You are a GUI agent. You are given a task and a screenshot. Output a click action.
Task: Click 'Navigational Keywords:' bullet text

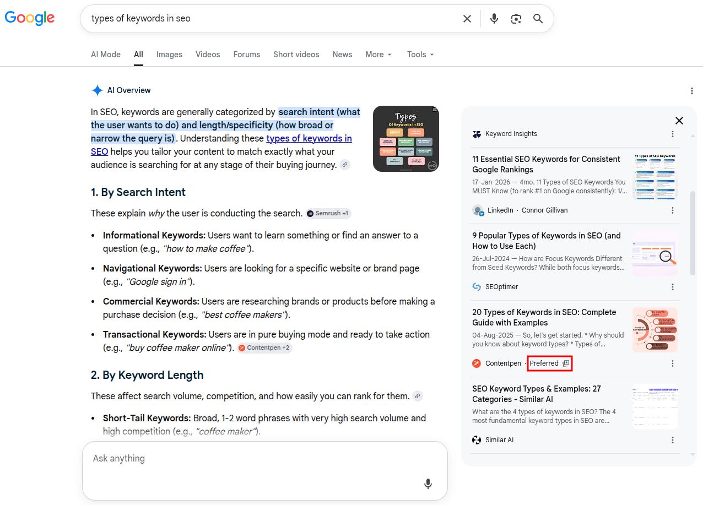click(x=153, y=268)
